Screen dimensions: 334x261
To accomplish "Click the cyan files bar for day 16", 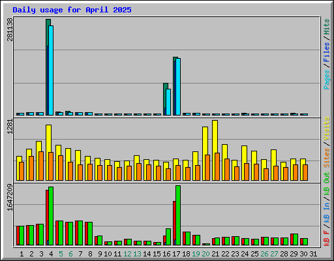I will coord(168,102).
